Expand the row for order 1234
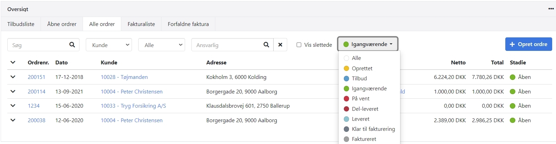 point(13,106)
